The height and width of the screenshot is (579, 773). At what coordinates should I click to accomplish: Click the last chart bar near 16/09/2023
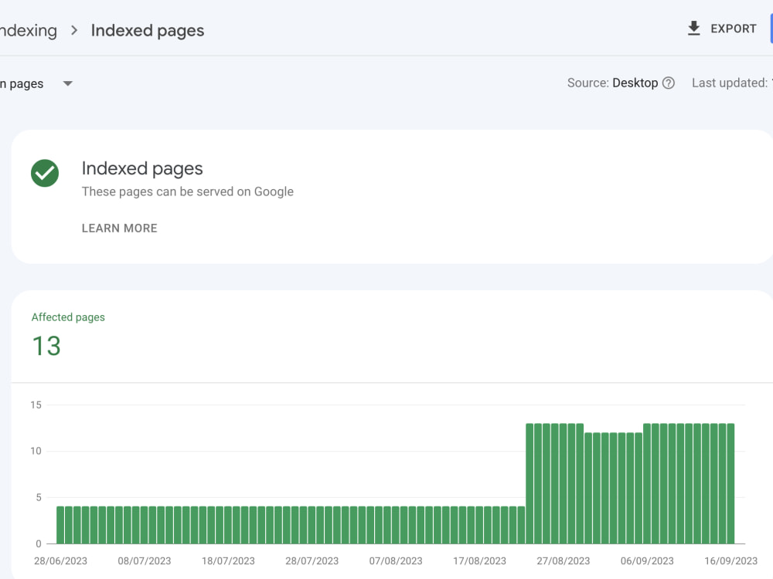730,483
